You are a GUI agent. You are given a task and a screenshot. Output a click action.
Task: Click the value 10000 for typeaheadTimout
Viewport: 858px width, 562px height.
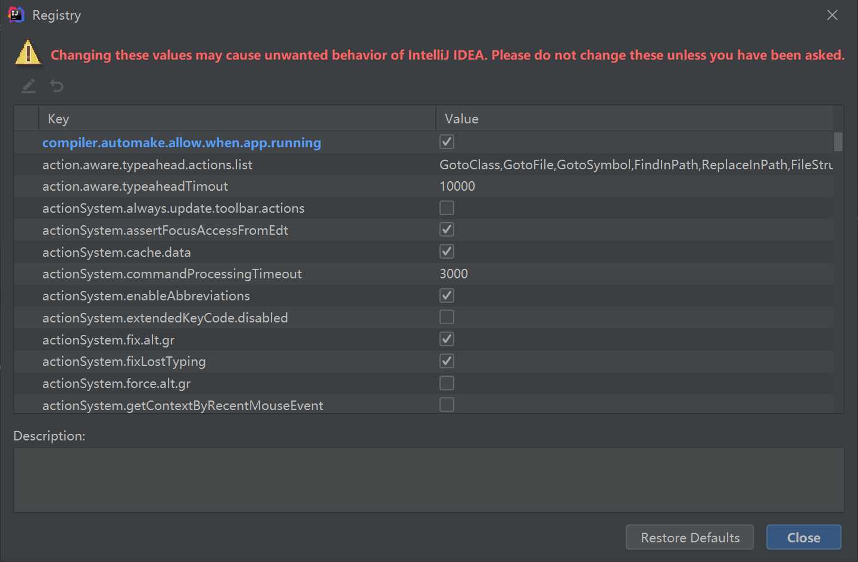click(457, 186)
